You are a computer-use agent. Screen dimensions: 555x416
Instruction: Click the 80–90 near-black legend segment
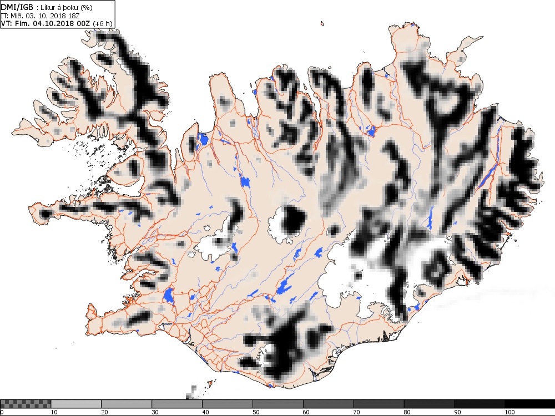click(x=429, y=404)
